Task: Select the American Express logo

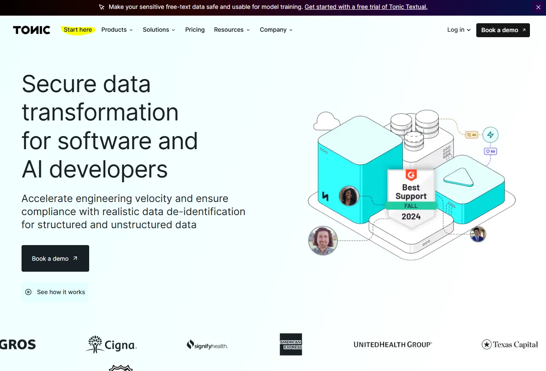Action: pyautogui.click(x=291, y=344)
